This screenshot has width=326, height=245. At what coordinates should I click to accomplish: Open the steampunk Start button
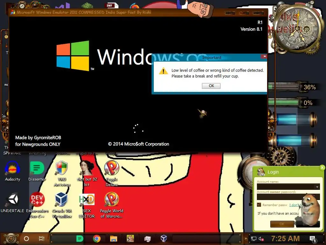click(11, 239)
